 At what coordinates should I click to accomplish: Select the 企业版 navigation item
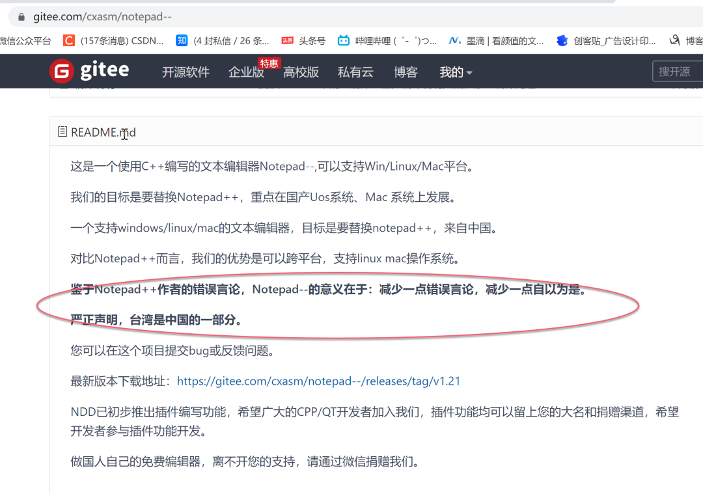tap(246, 72)
